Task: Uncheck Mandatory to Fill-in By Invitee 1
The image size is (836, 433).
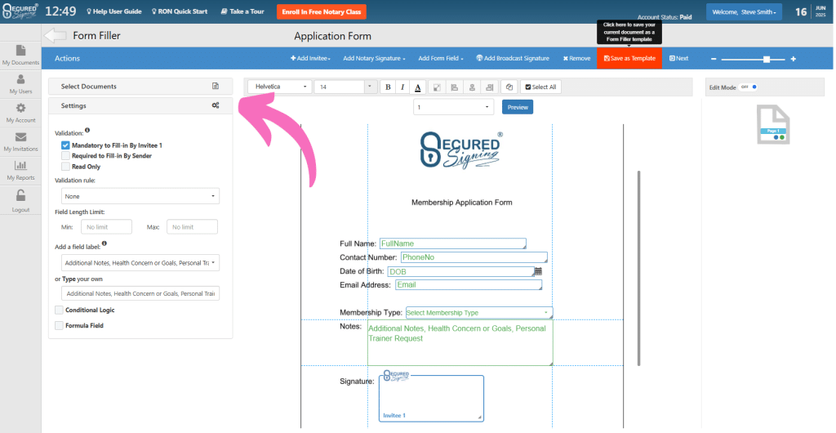Action: 65,145
